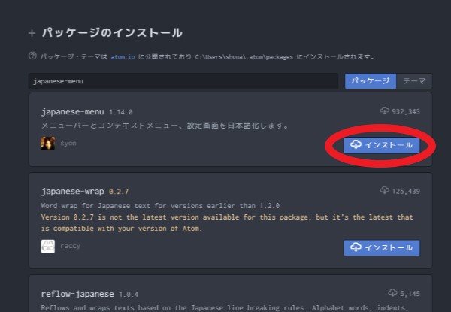Open the japanese-menu package title
This screenshot has width=451, height=312.
click(72, 111)
